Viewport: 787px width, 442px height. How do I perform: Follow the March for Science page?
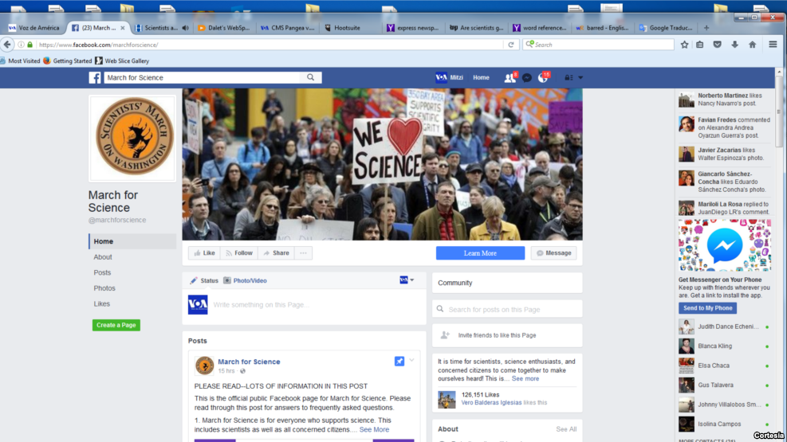[239, 253]
